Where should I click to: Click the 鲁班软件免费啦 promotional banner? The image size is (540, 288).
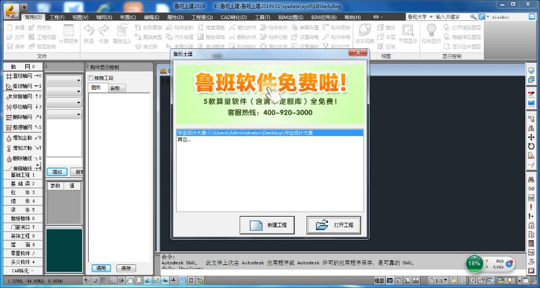[270, 94]
